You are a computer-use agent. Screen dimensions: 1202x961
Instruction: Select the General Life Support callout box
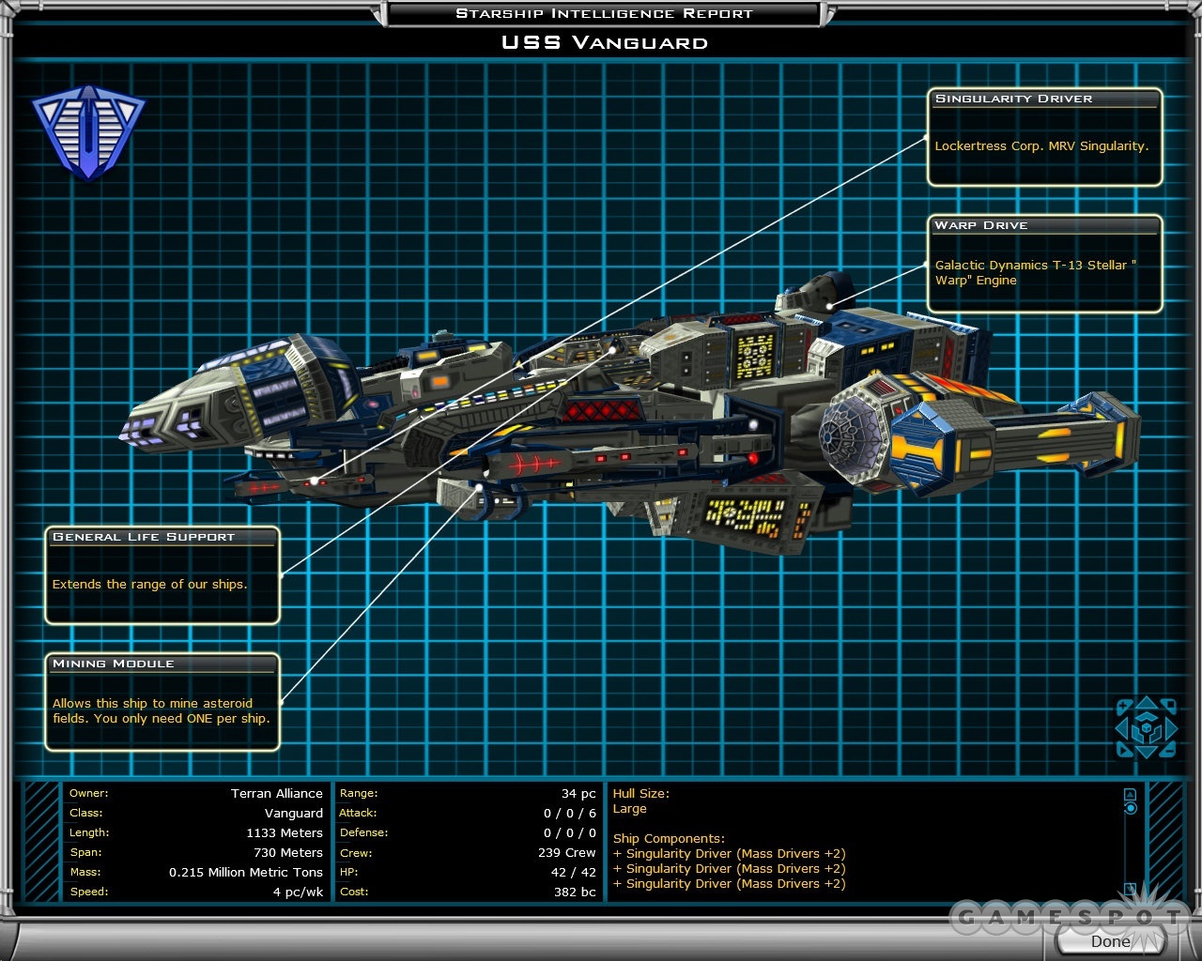[162, 575]
